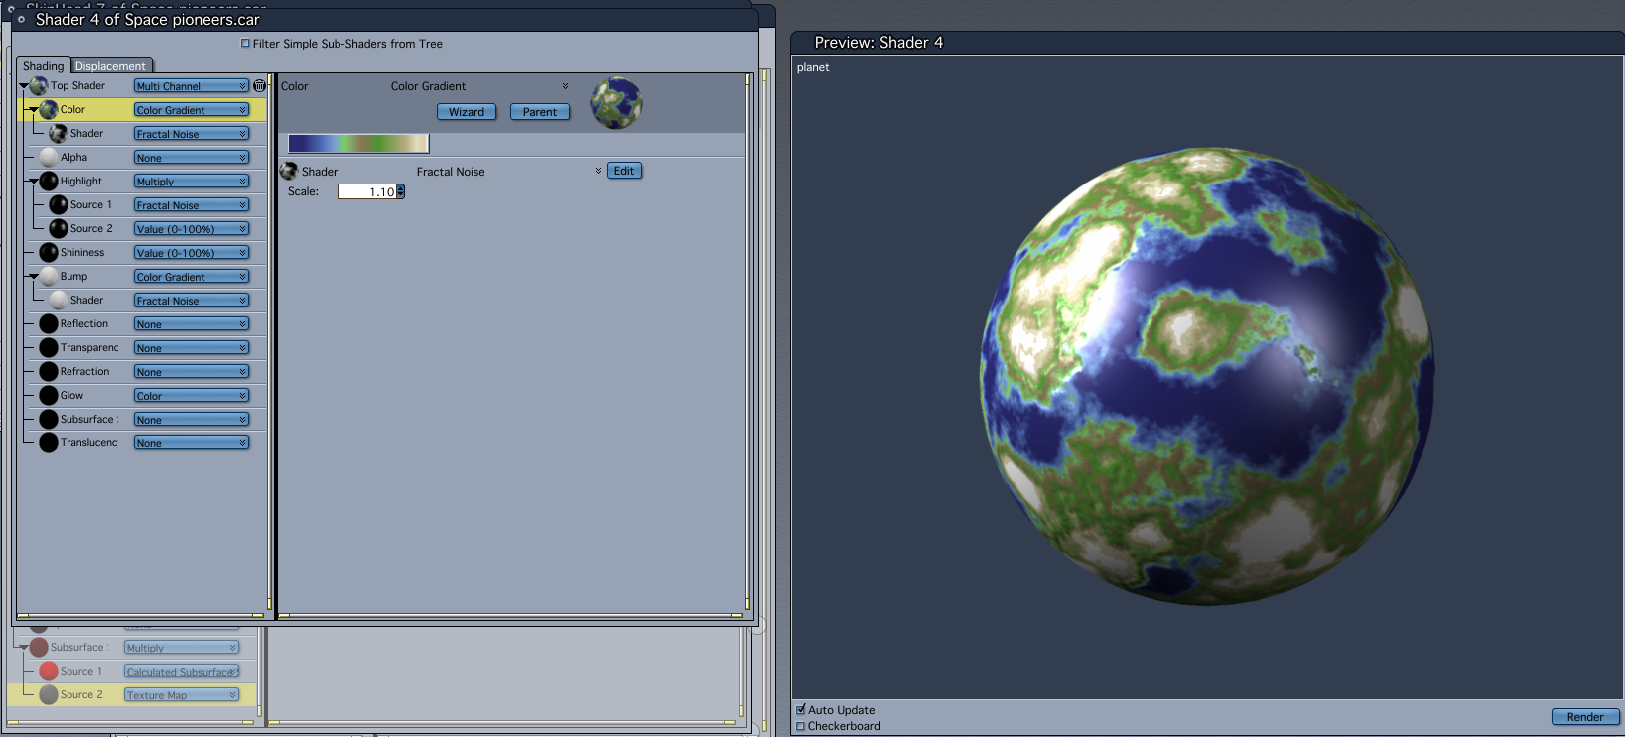Viewport: 1625px width, 737px height.
Task: Turn on Checkerboard preview background
Action: point(801,726)
